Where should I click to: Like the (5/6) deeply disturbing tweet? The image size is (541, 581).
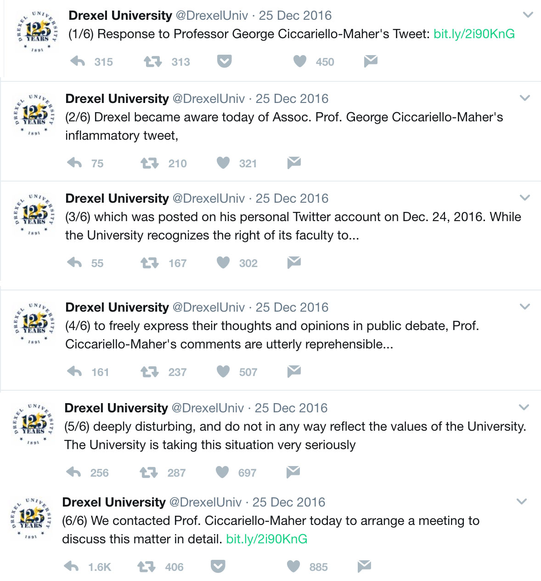tap(222, 472)
